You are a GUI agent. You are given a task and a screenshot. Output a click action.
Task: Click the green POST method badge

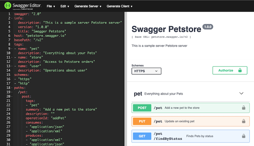click(142, 108)
